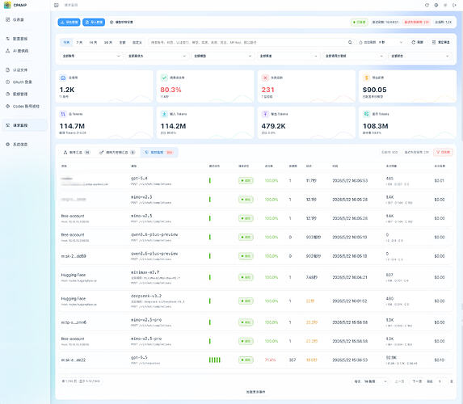
Task: Click the CPAMP logo icon
Action: [x=7, y=5]
